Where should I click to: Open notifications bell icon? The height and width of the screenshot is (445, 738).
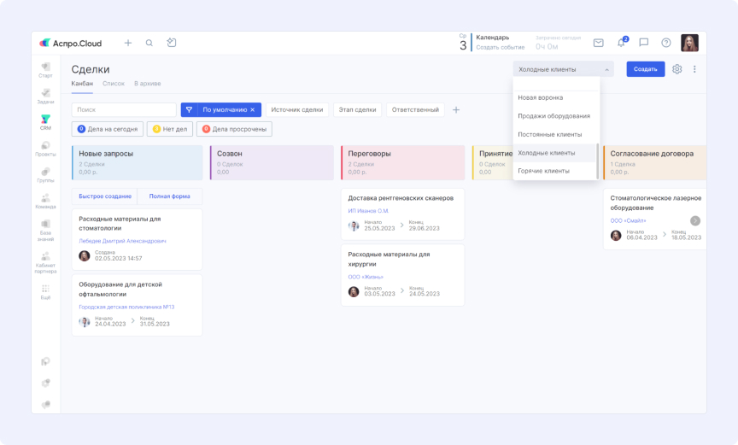pyautogui.click(x=621, y=43)
